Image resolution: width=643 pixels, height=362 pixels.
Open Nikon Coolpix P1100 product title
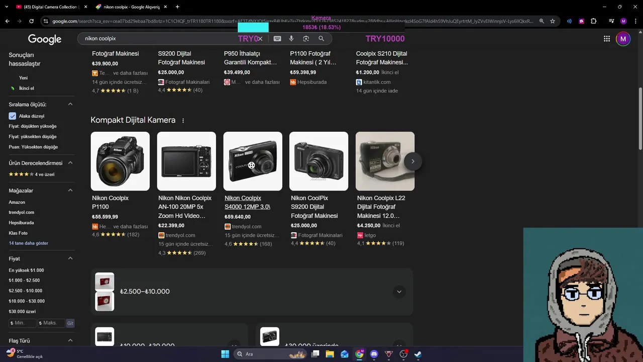click(110, 203)
